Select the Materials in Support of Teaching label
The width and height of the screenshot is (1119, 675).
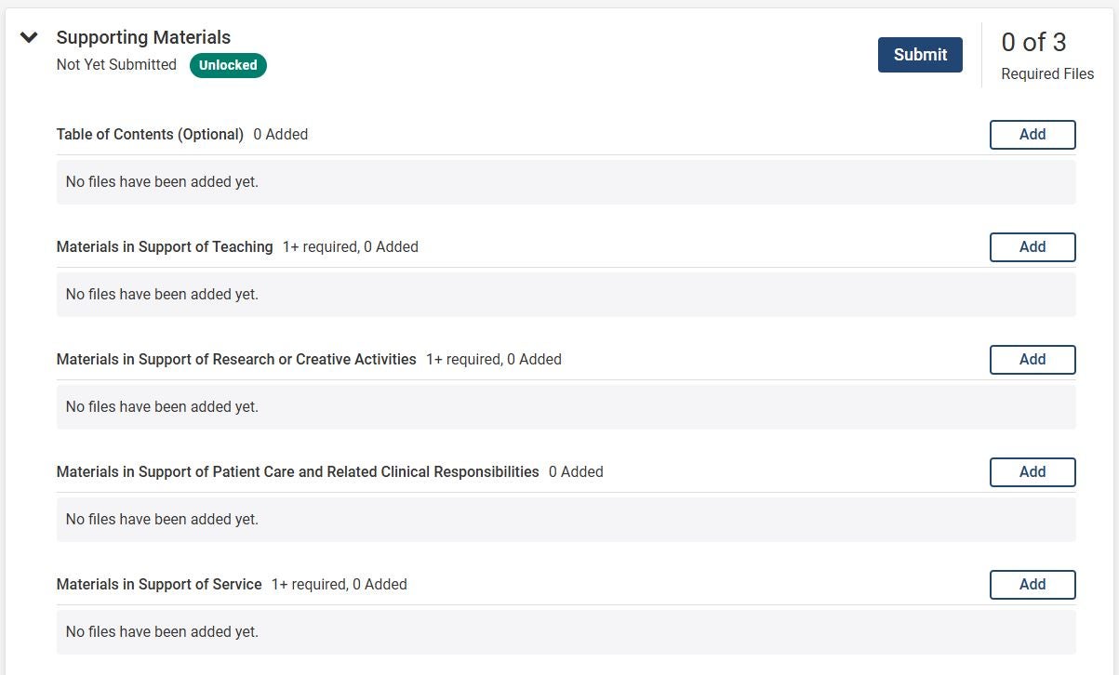165,247
